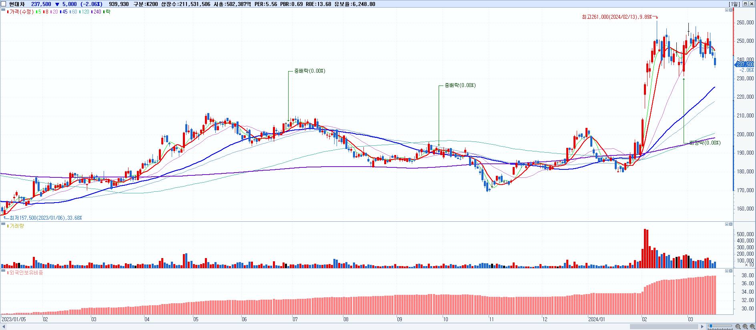Screen dimensions: 756x330
Task: Click the 락 legend label
Action: [x=108, y=12]
